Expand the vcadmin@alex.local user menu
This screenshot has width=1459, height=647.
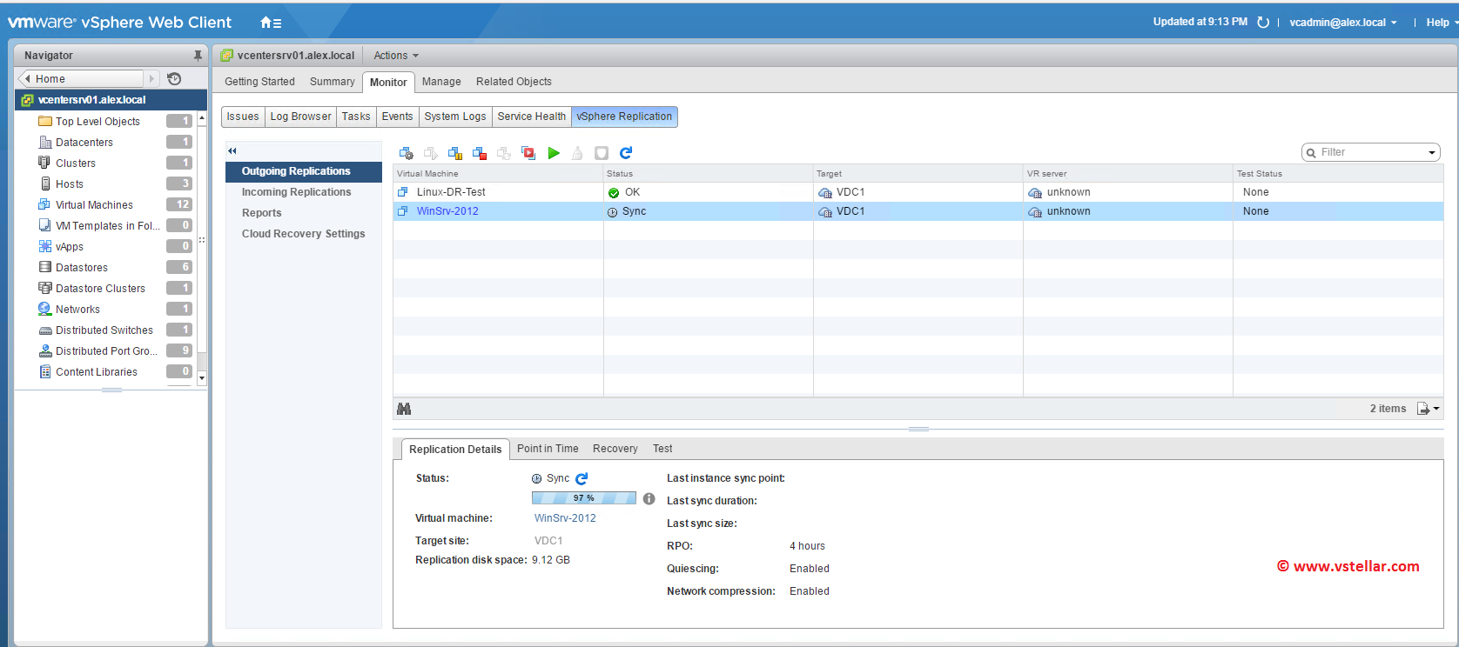pyautogui.click(x=1342, y=23)
